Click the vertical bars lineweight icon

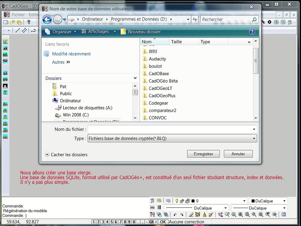point(159,207)
